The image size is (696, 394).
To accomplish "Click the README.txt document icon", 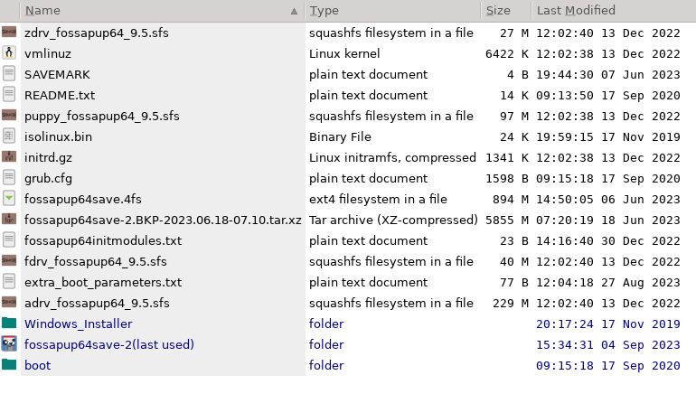I will click(x=9, y=95).
